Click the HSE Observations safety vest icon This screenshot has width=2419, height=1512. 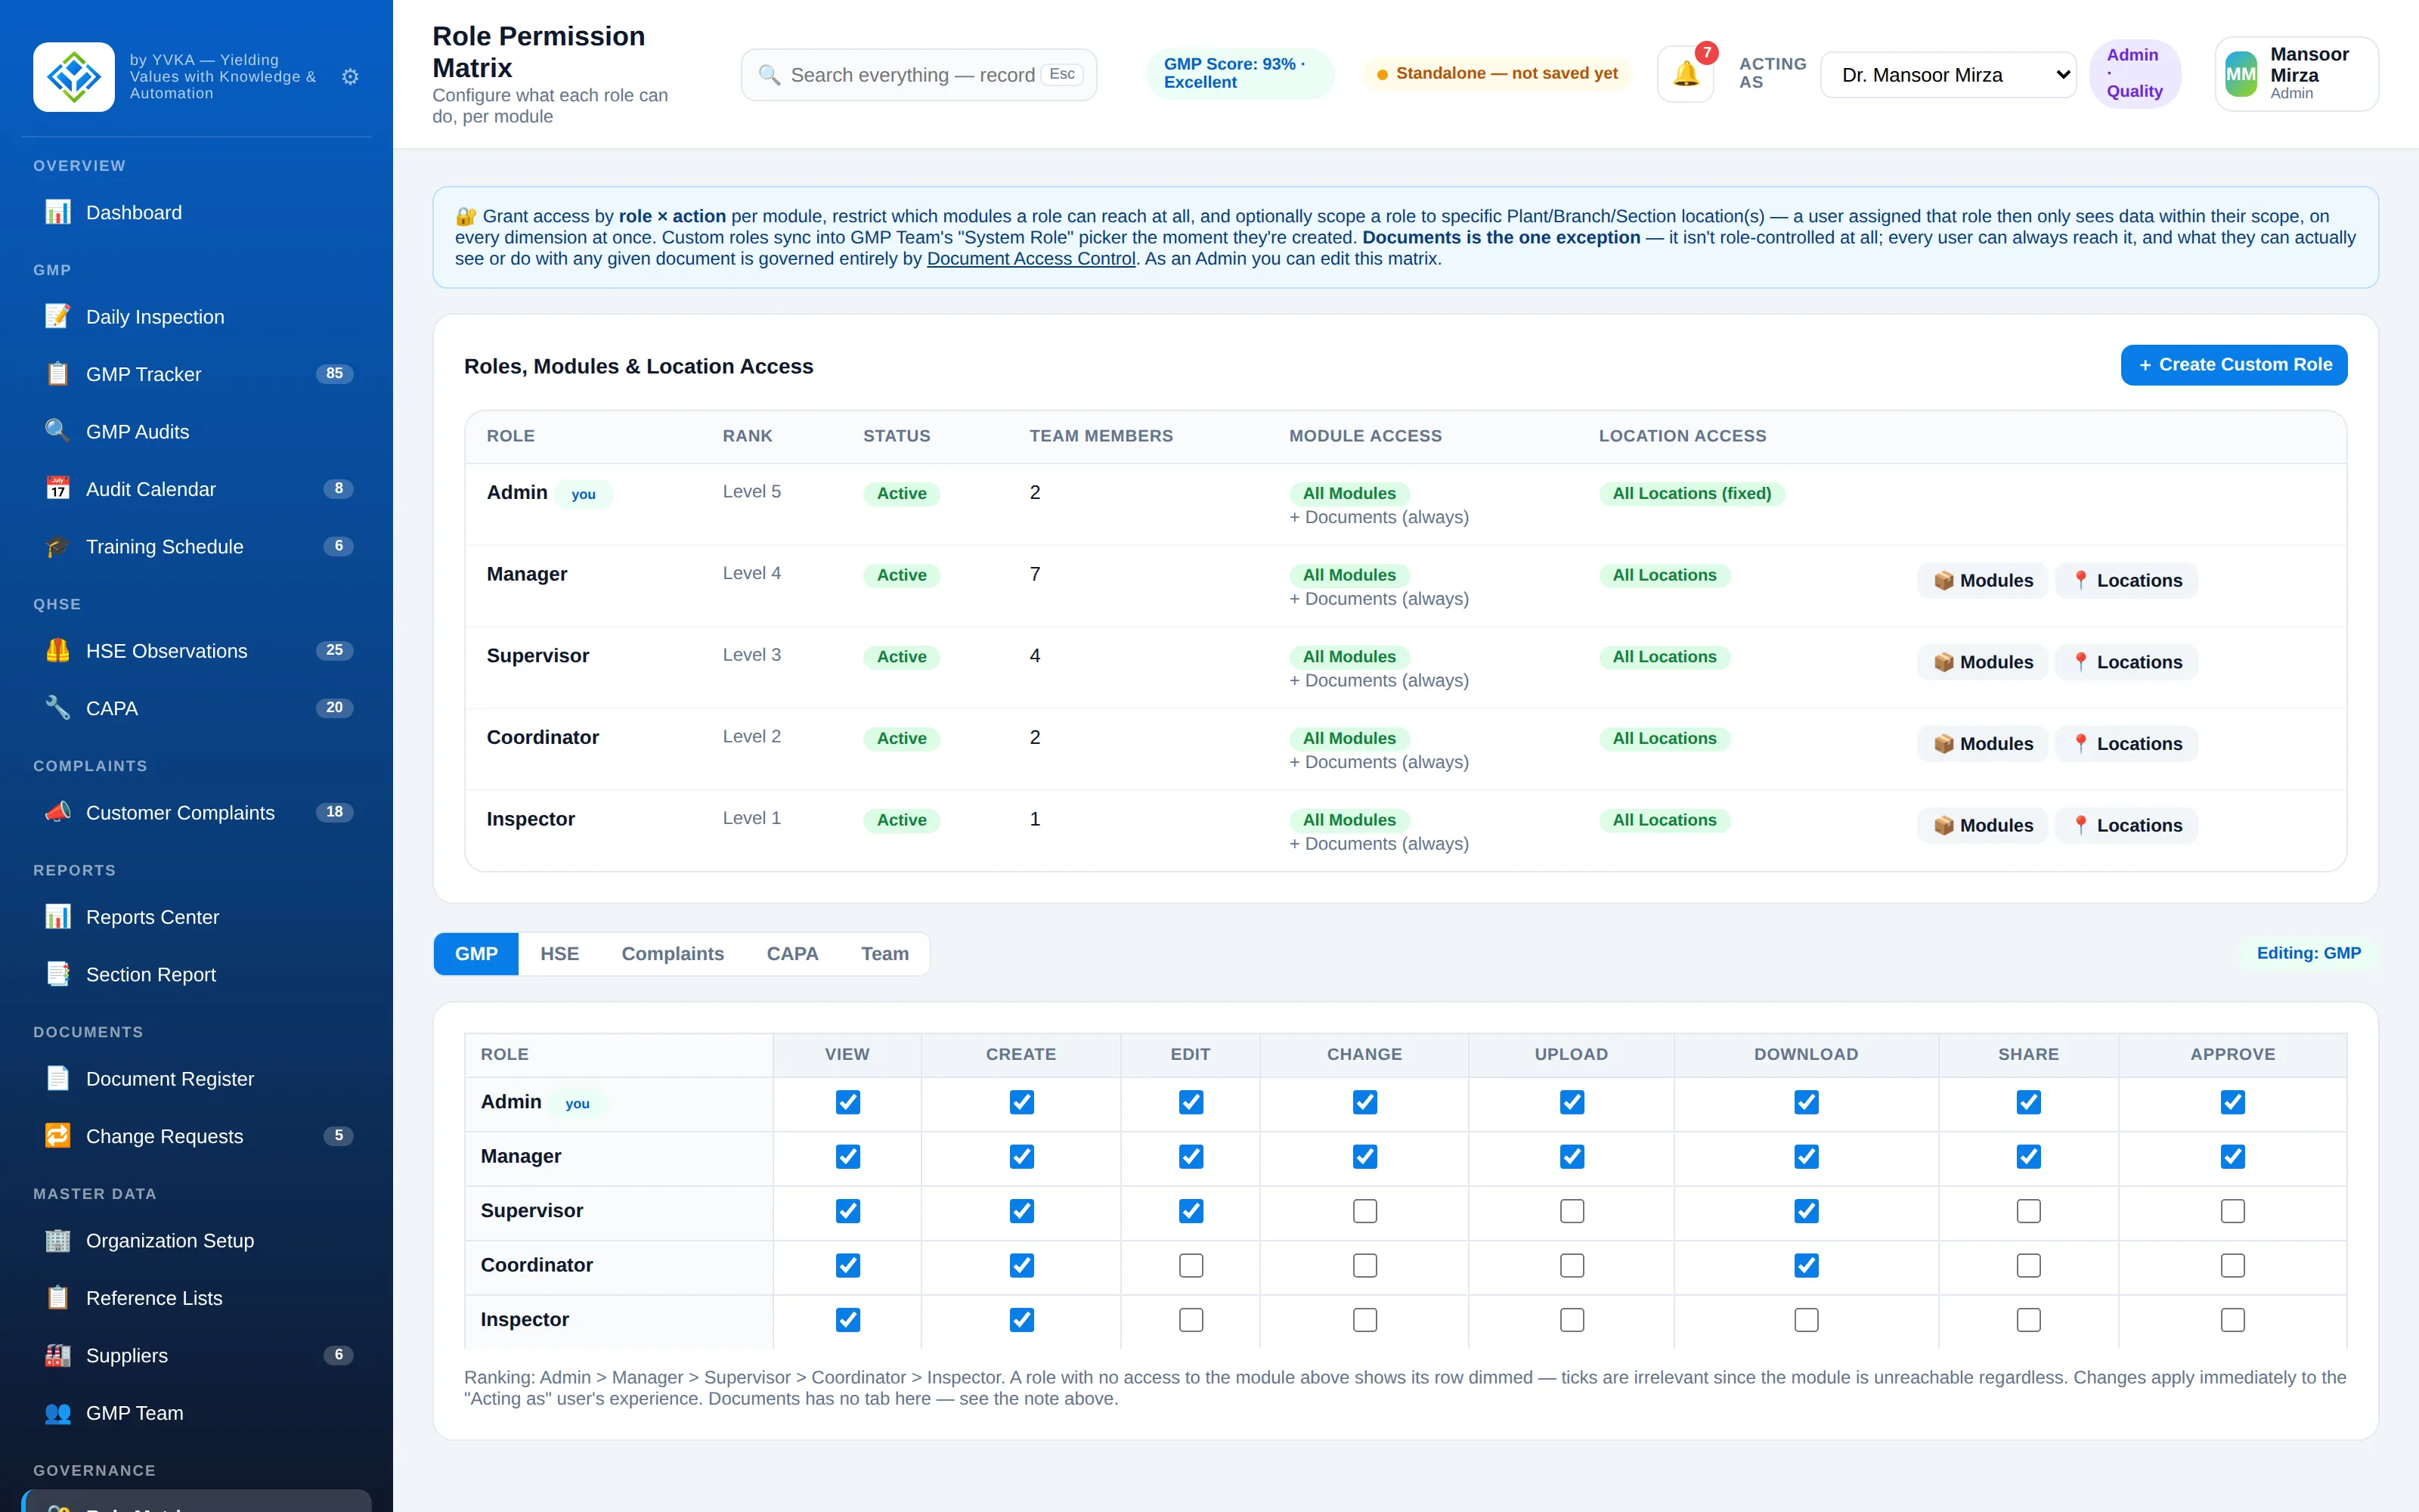[58, 650]
